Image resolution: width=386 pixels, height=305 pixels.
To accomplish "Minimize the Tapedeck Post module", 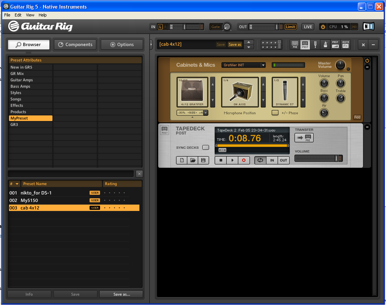I will click(x=367, y=127).
